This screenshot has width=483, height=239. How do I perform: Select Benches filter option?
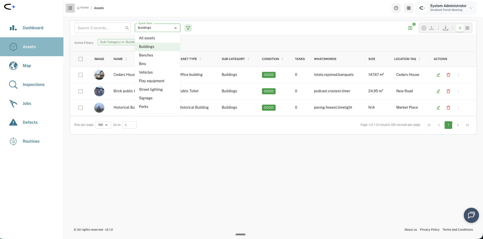(x=158, y=55)
